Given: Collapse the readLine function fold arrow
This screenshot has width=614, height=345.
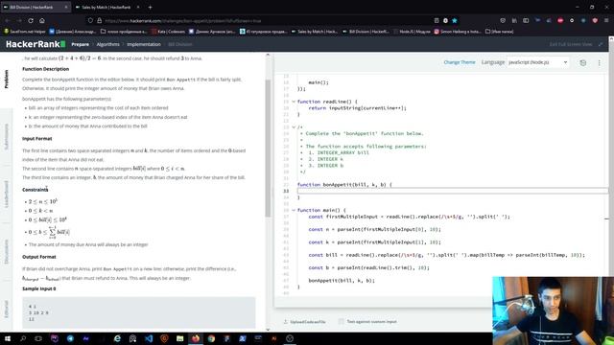Looking at the screenshot, I should tap(294, 102).
